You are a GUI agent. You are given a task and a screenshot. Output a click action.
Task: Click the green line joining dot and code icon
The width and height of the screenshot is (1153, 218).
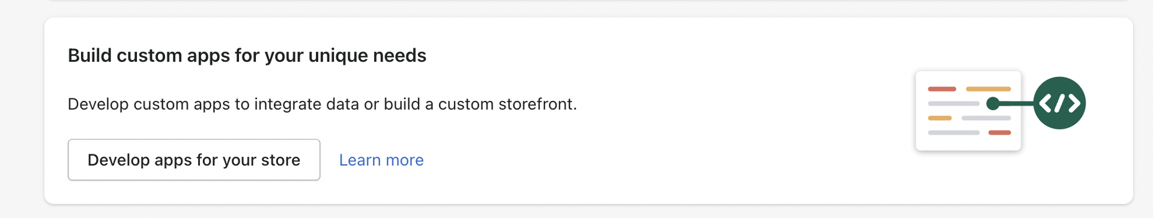point(1017,103)
